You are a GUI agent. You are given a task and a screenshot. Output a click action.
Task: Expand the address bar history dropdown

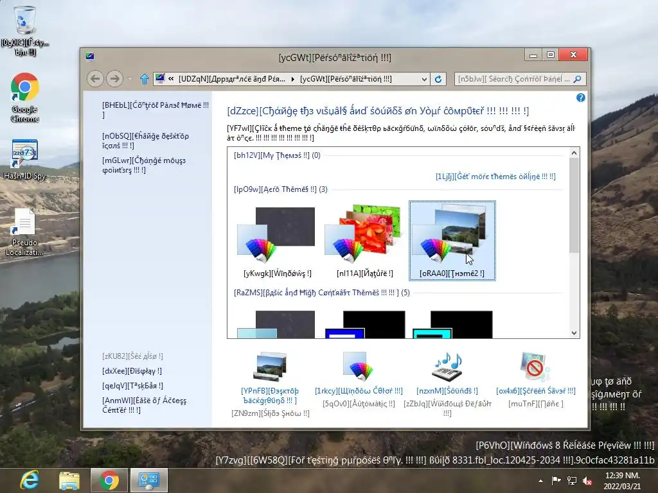[x=424, y=79]
